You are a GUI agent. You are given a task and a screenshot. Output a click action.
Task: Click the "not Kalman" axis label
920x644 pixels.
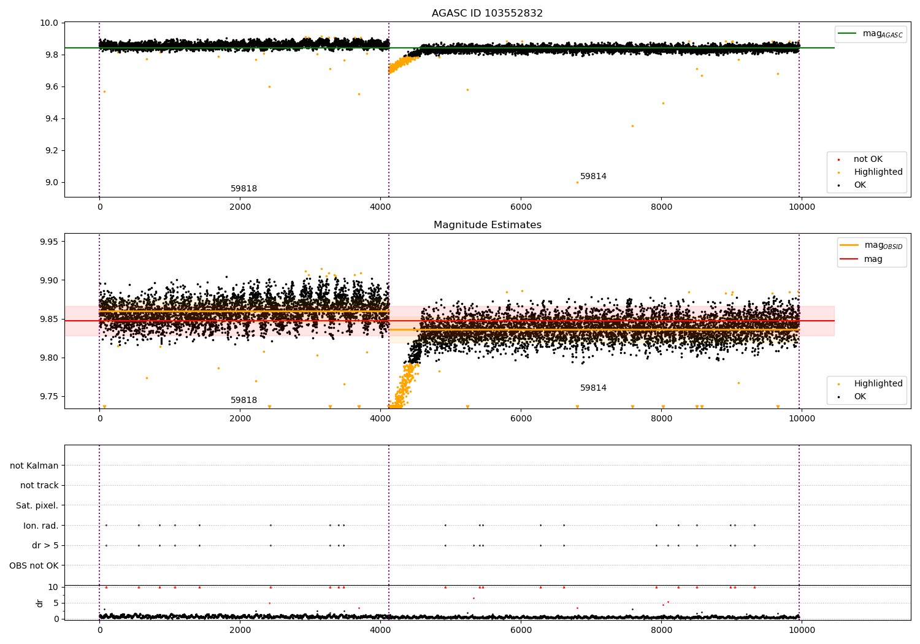[34, 466]
